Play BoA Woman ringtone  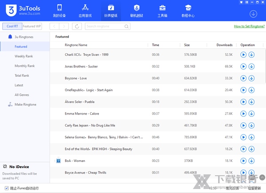coord(243,161)
